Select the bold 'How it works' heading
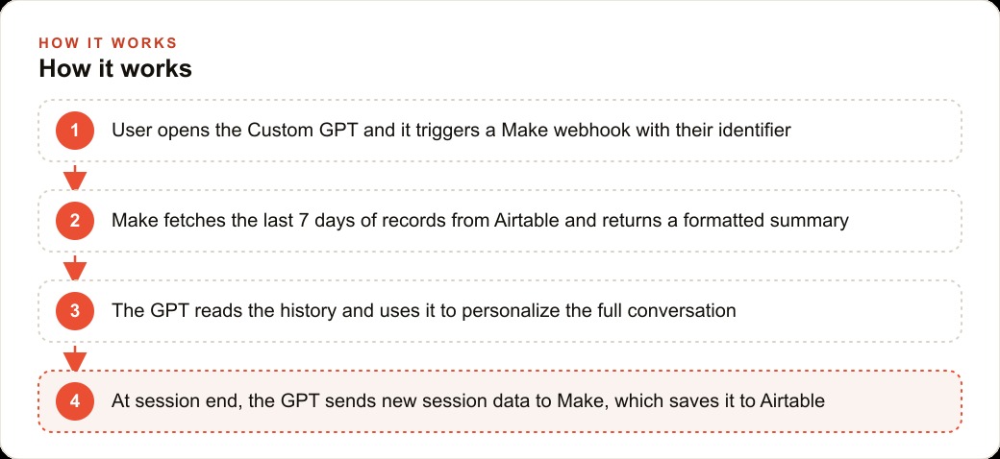This screenshot has height=459, width=1000. [115, 69]
